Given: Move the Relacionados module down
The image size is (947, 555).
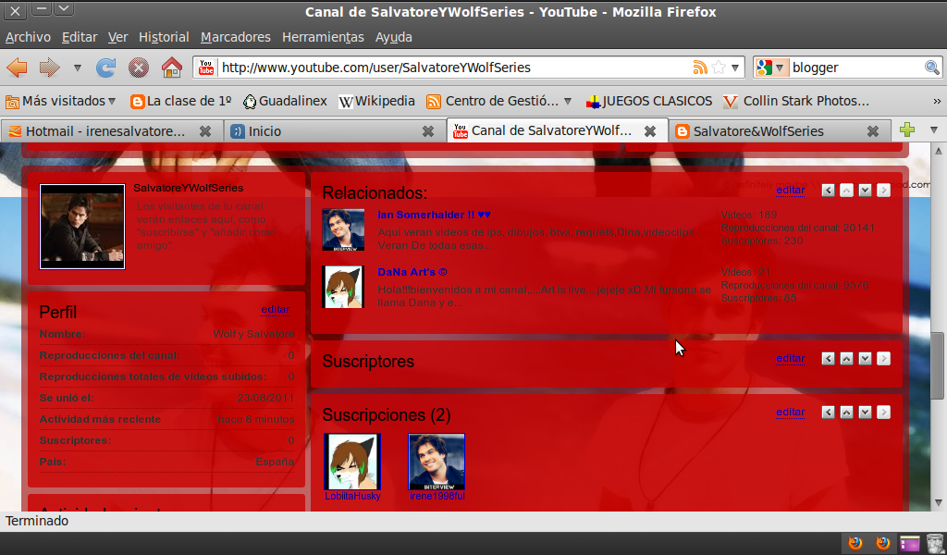Looking at the screenshot, I should (865, 191).
